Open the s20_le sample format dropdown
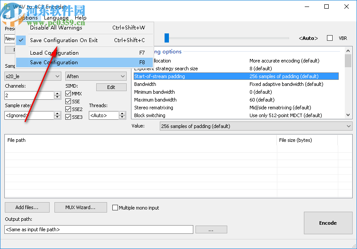357x249 pixels. coord(33,76)
